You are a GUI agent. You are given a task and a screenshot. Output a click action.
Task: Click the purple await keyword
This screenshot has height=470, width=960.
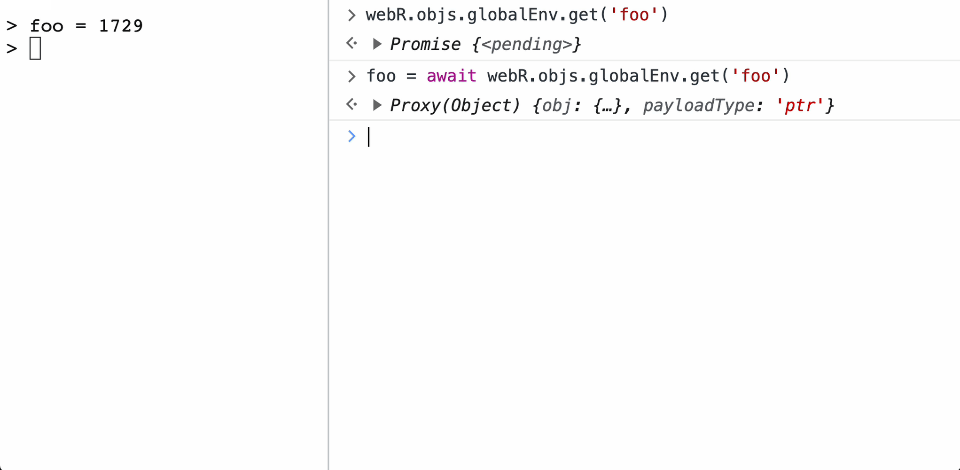point(451,76)
